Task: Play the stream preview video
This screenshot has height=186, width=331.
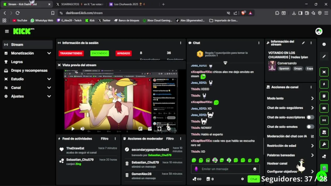Action: (x=73, y=129)
